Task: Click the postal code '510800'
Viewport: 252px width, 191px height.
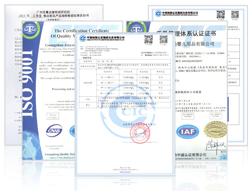Action: tap(220, 53)
